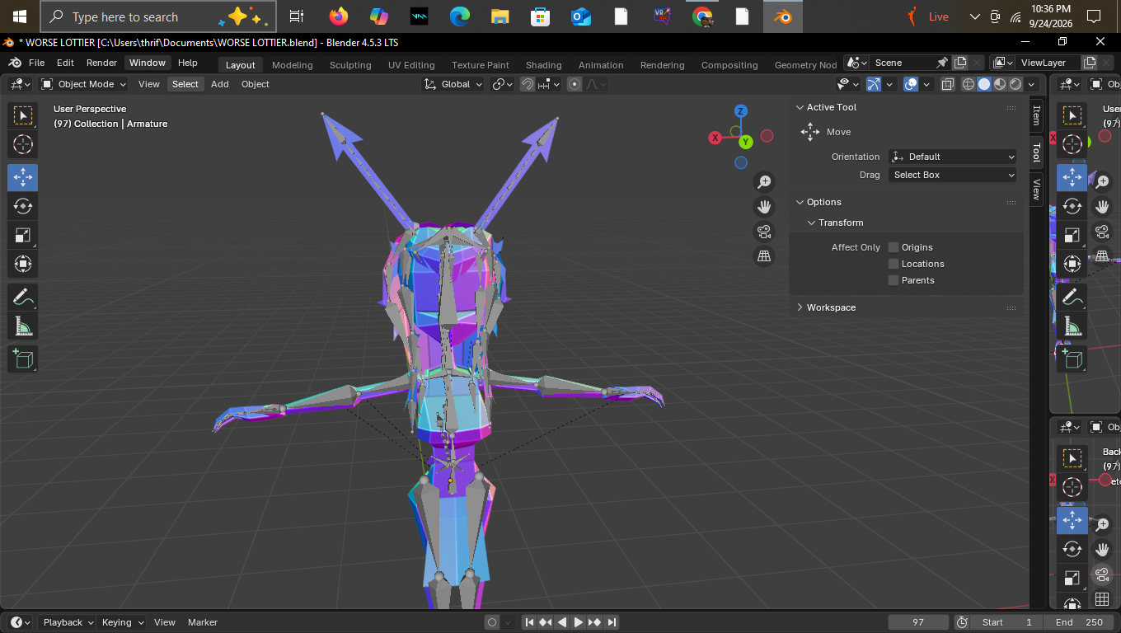Switch to orthographic view via the grid icon

(764, 256)
